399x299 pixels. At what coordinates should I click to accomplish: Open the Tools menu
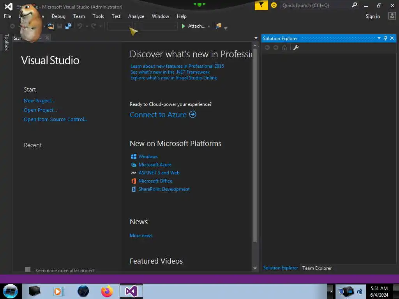tap(98, 16)
